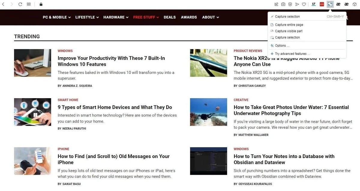Open the screen capture extension icon
Screen dimensions: 360x191
click(330, 4)
